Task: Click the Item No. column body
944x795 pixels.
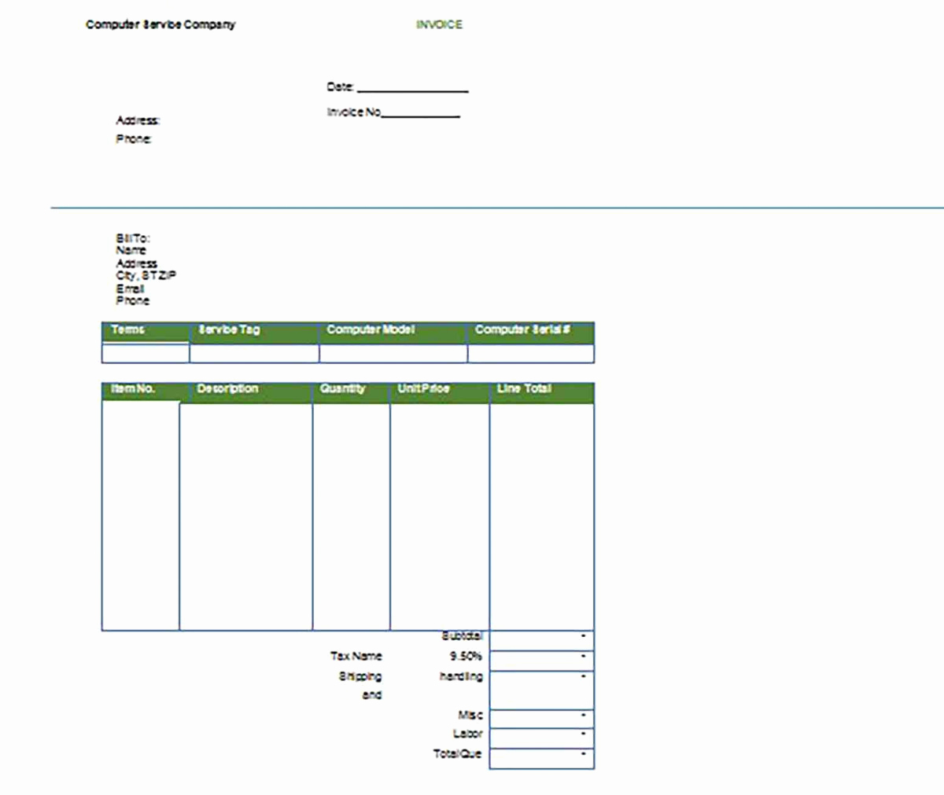Action: coord(141,516)
